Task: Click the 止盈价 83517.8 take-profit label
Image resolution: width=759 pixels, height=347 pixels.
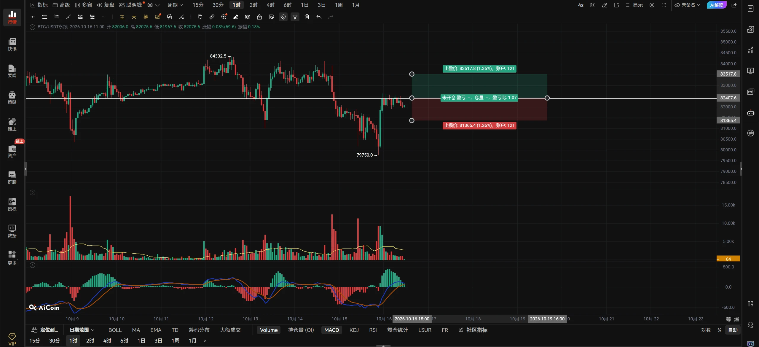Action: coord(479,69)
